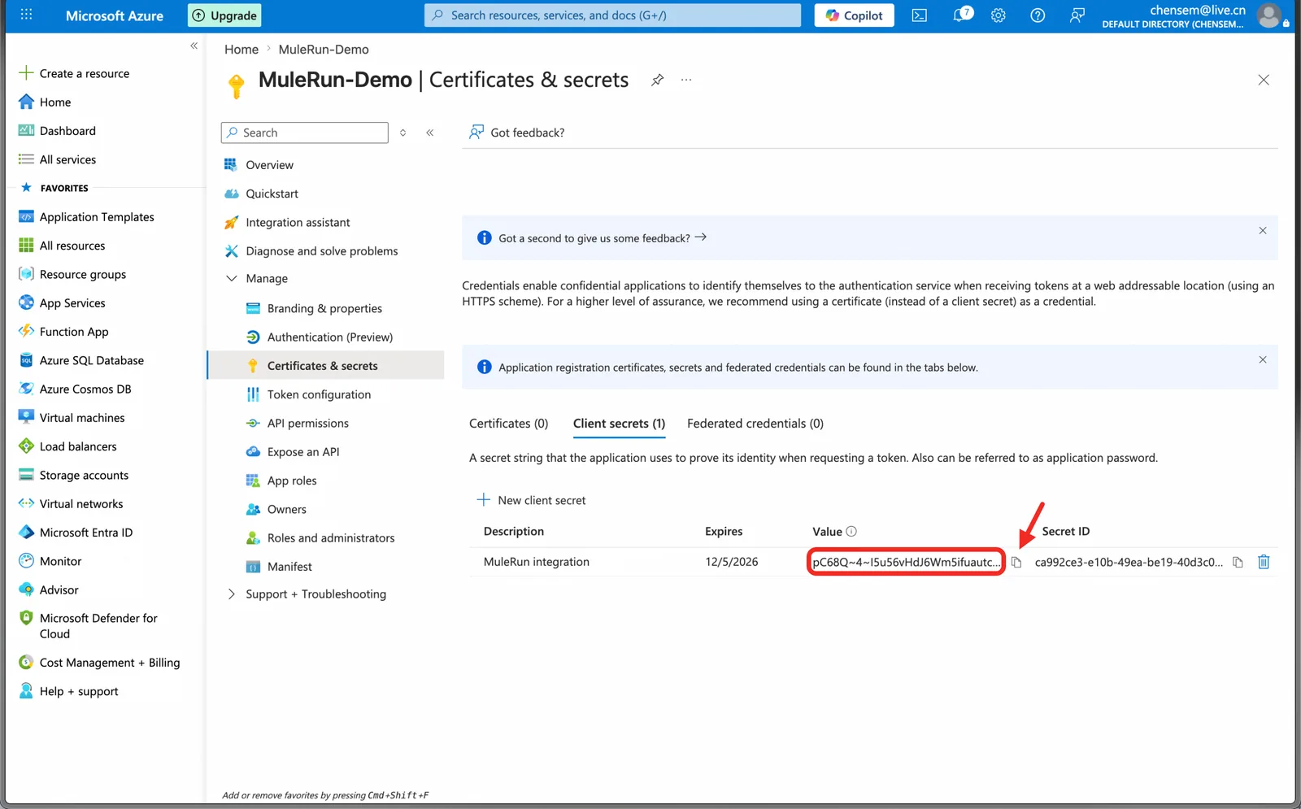Delete the MuleRun integration secret
Viewport: 1301px width, 809px height.
point(1264,562)
